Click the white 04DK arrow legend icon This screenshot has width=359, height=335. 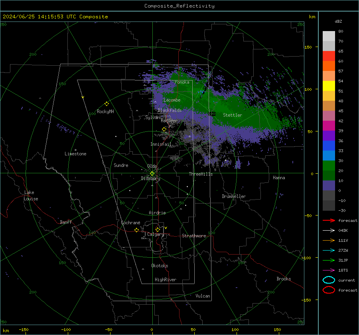click(329, 230)
